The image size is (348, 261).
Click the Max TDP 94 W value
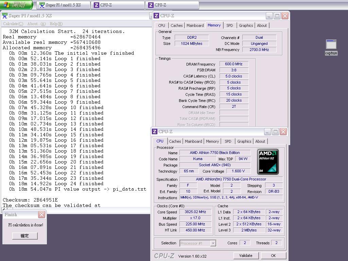243,159
